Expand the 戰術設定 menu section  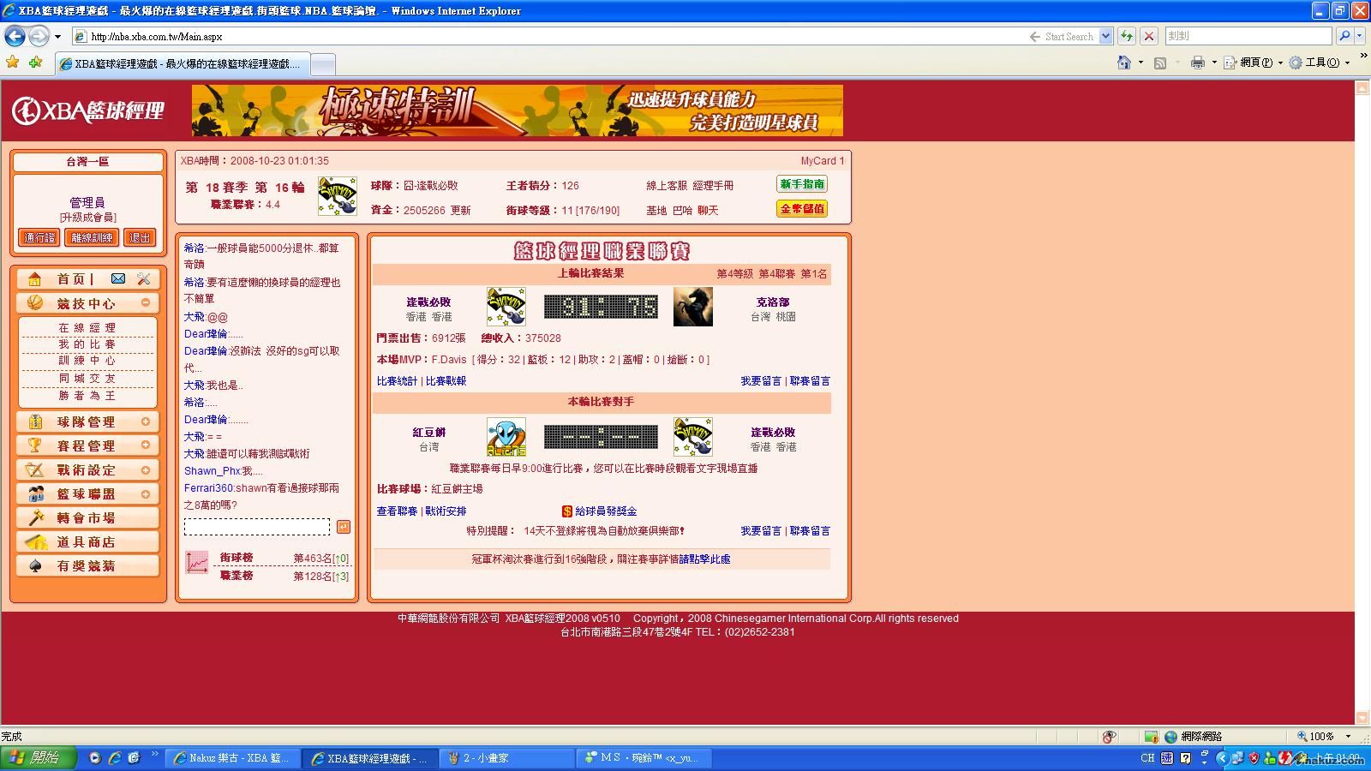(146, 469)
